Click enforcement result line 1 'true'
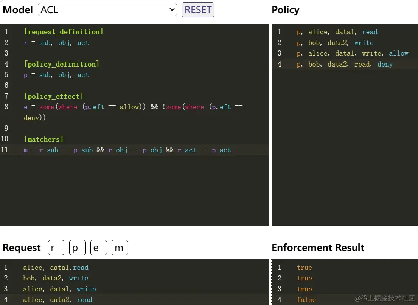This screenshot has height=305, width=418. (305, 268)
